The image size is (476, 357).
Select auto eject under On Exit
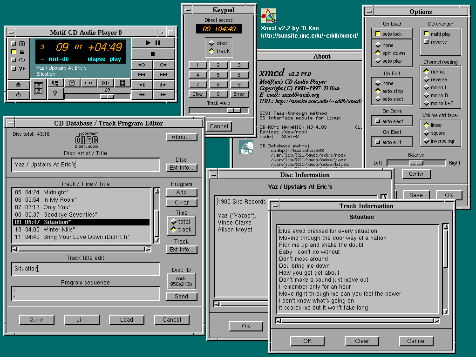[x=378, y=99]
